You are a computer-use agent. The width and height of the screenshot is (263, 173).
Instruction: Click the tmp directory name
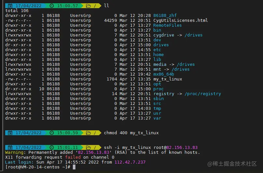pos(157,108)
